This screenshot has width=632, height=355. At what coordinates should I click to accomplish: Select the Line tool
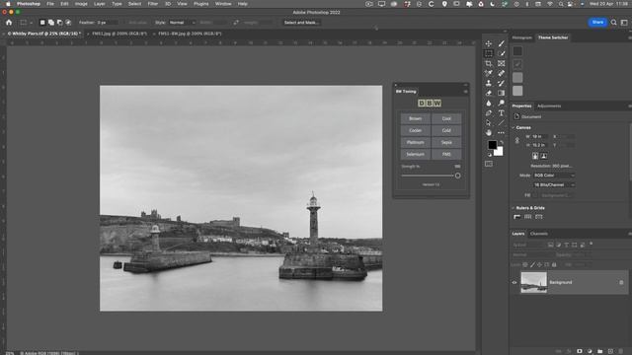click(501, 122)
